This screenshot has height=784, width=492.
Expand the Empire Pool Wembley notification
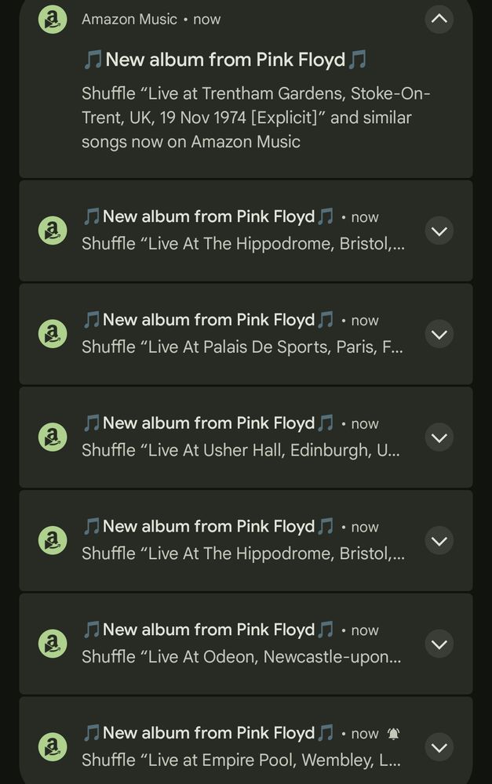(x=439, y=746)
